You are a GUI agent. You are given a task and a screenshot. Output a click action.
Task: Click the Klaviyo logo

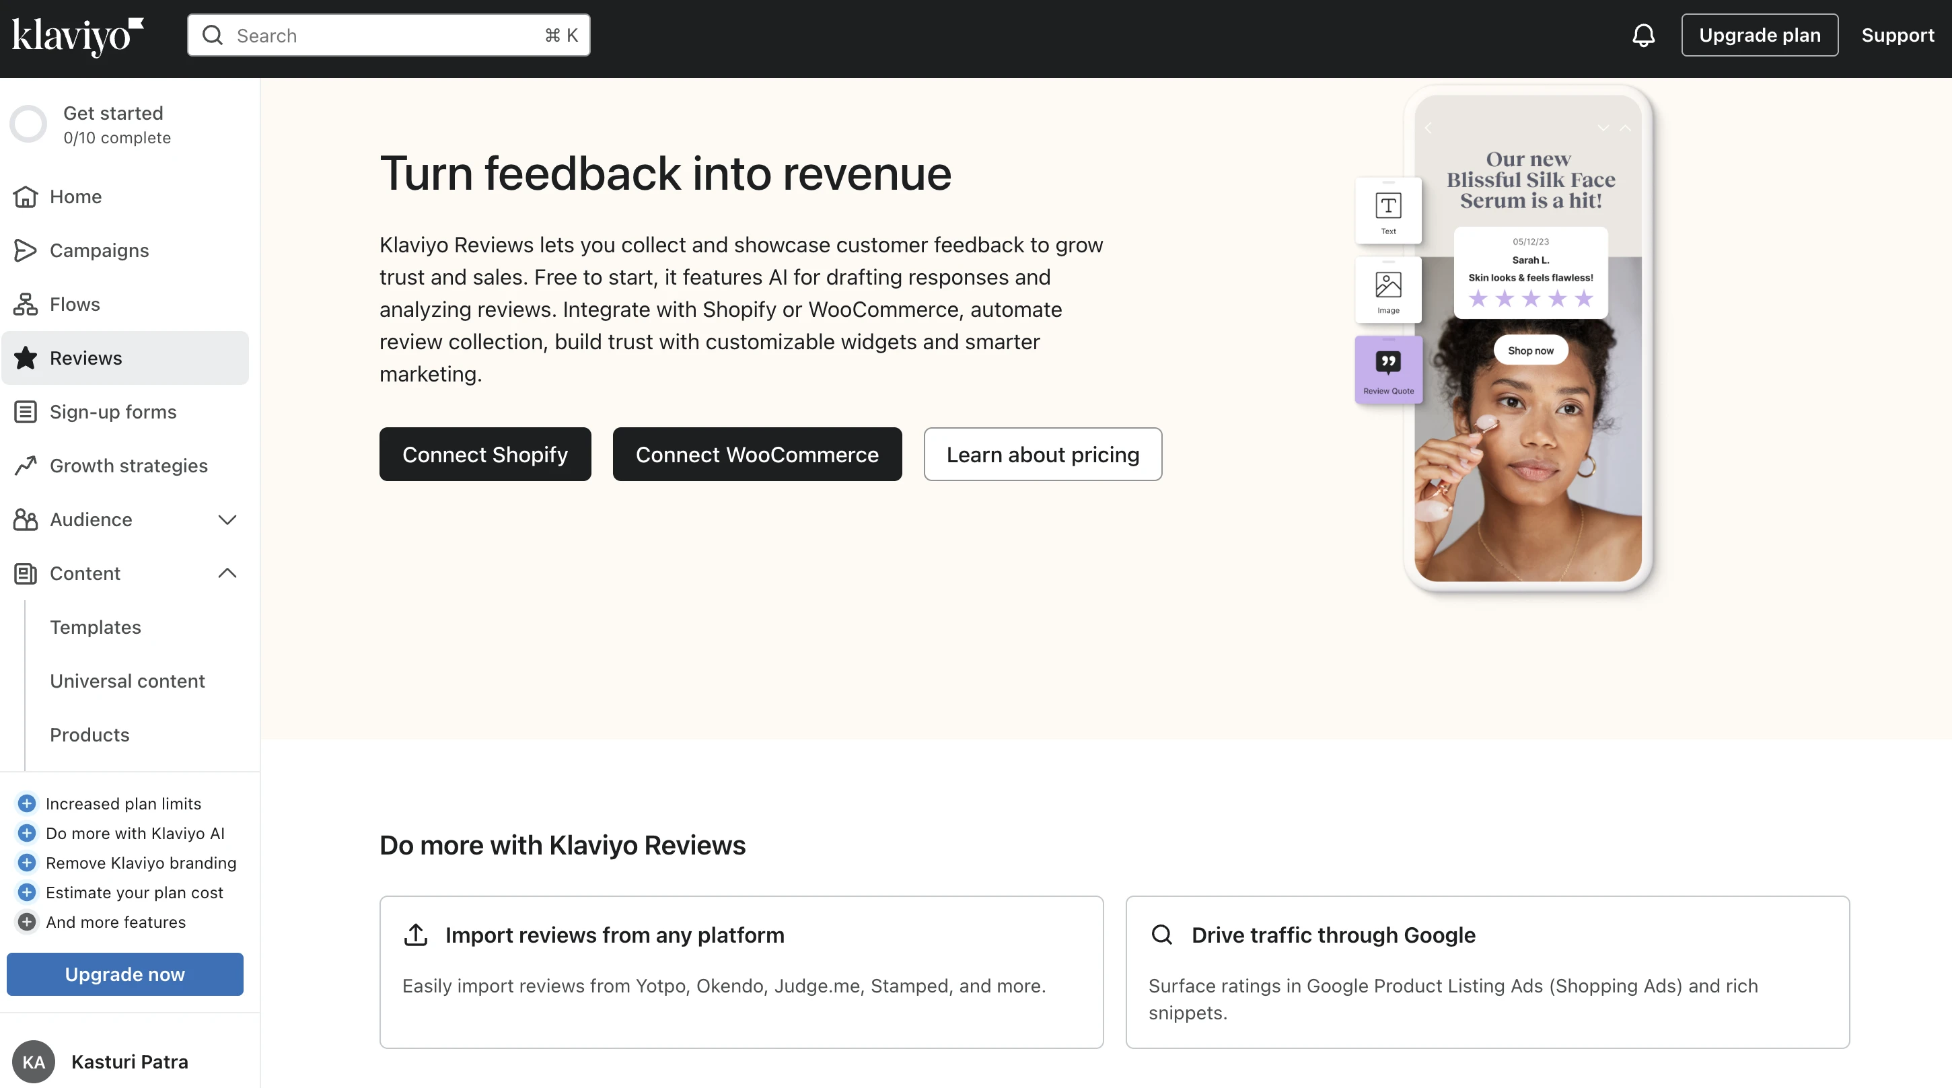[x=77, y=35]
